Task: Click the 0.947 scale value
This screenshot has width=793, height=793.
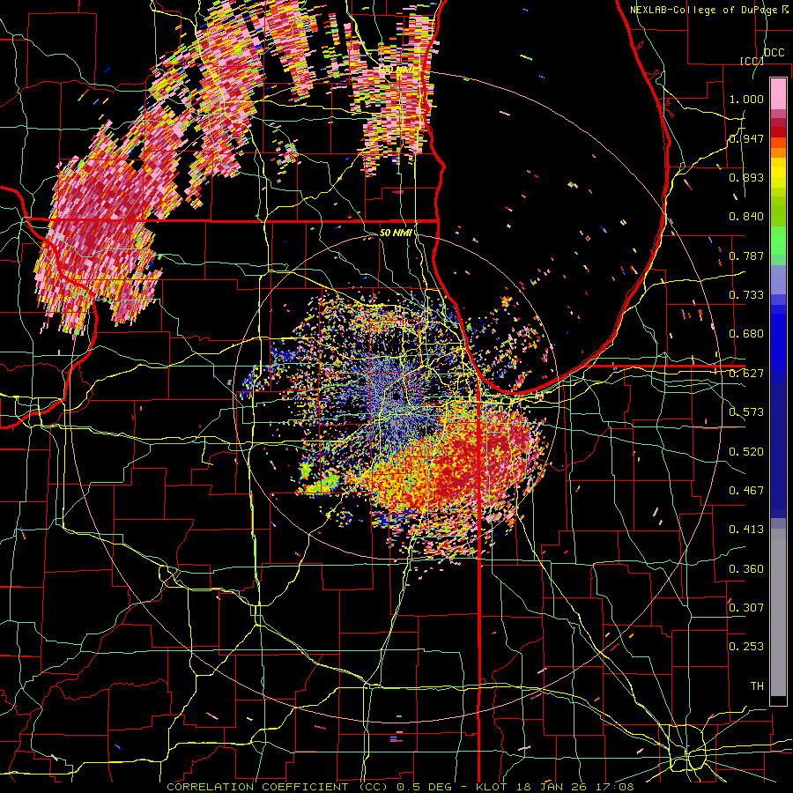Action: [746, 138]
